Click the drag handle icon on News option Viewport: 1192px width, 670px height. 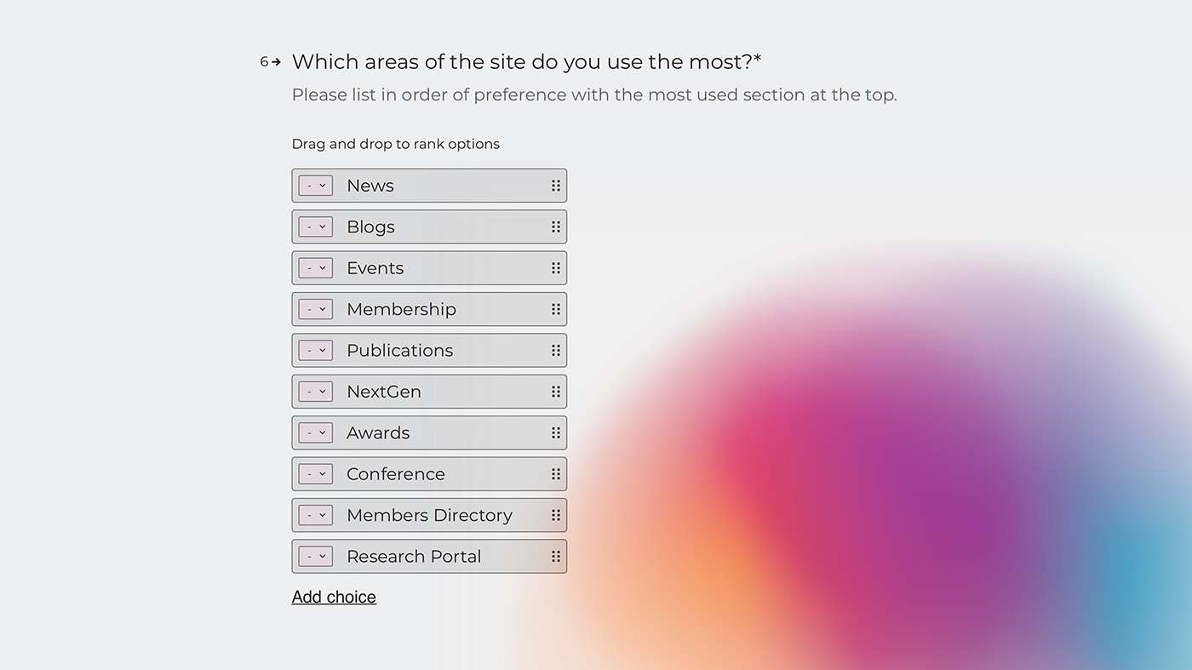pos(555,185)
